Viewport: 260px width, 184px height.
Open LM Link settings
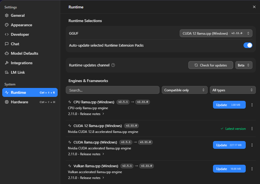point(30,72)
